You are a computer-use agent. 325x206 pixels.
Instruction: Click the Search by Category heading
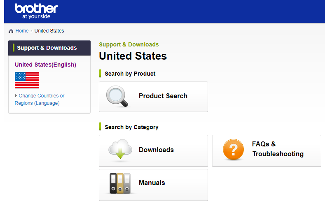tap(131, 127)
